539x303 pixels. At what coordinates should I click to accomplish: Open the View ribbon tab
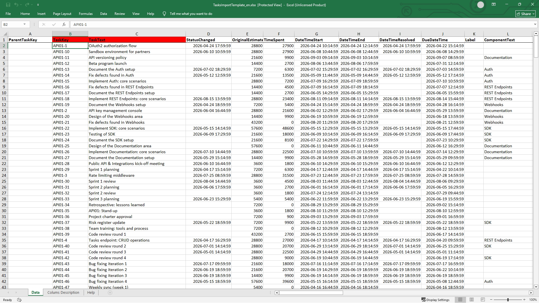tap(136, 14)
